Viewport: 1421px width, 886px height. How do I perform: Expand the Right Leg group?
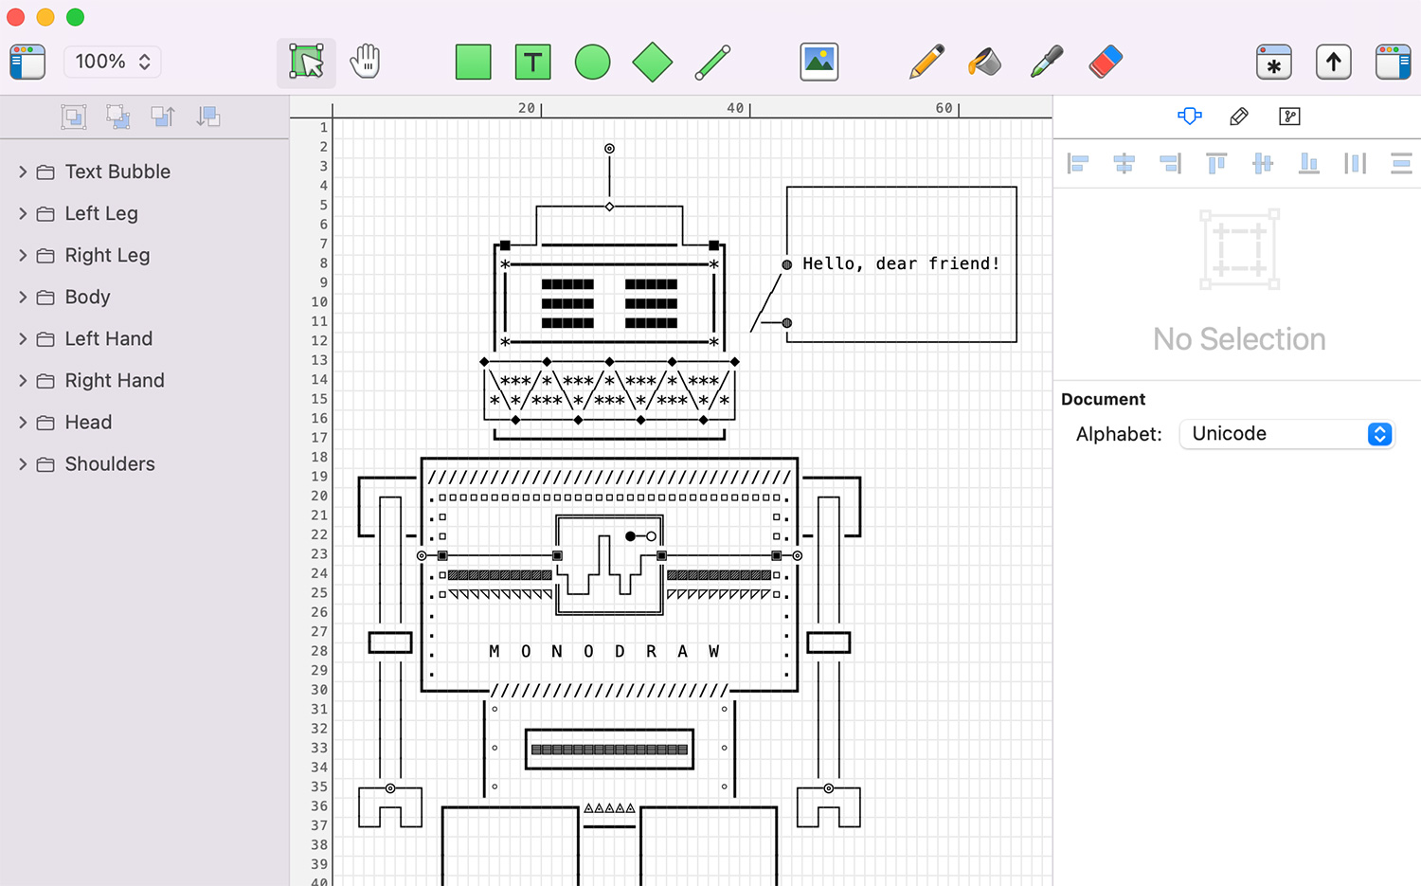click(x=23, y=255)
